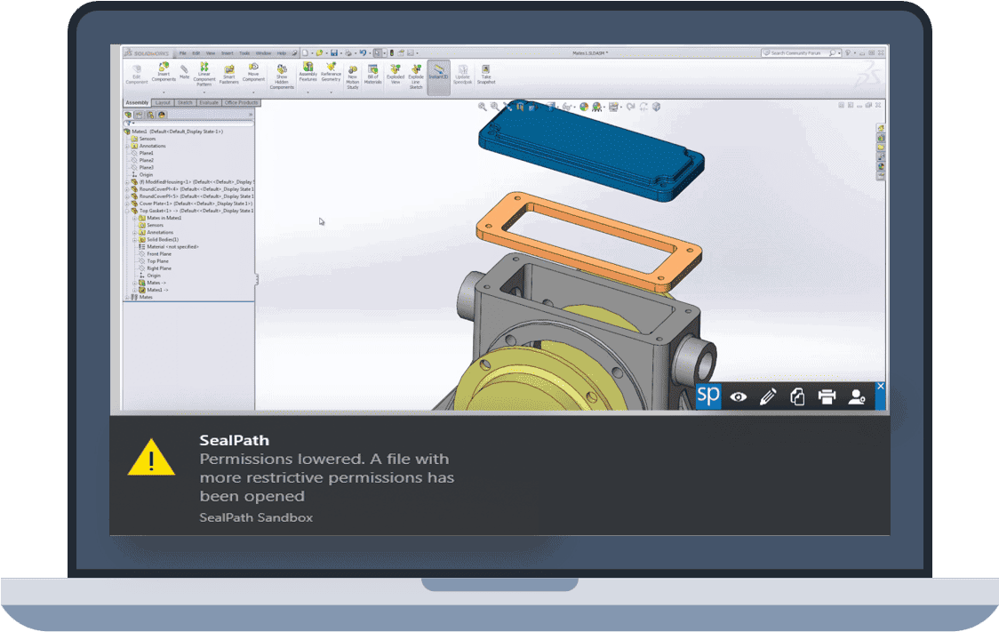This screenshot has height=632, width=999.
Task: Open the Tools menu
Action: coord(244,53)
